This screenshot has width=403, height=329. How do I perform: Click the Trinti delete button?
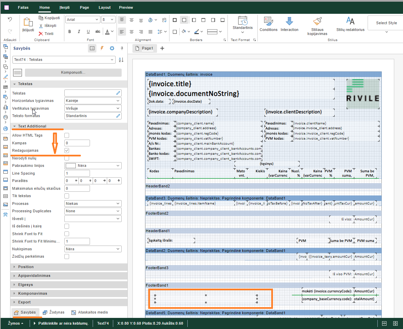coord(46,34)
